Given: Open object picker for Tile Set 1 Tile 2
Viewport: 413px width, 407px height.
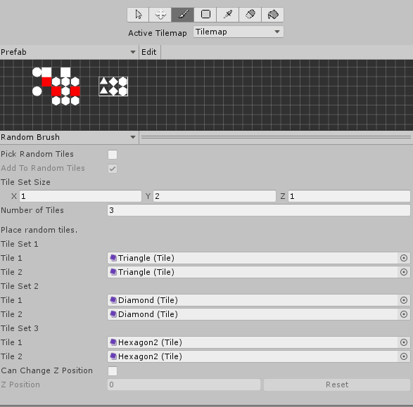Looking at the screenshot, I should (404, 272).
